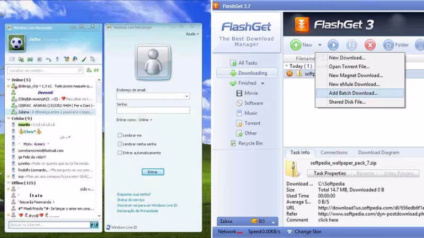
Task: Open the Movie category icon
Action: 239,93
